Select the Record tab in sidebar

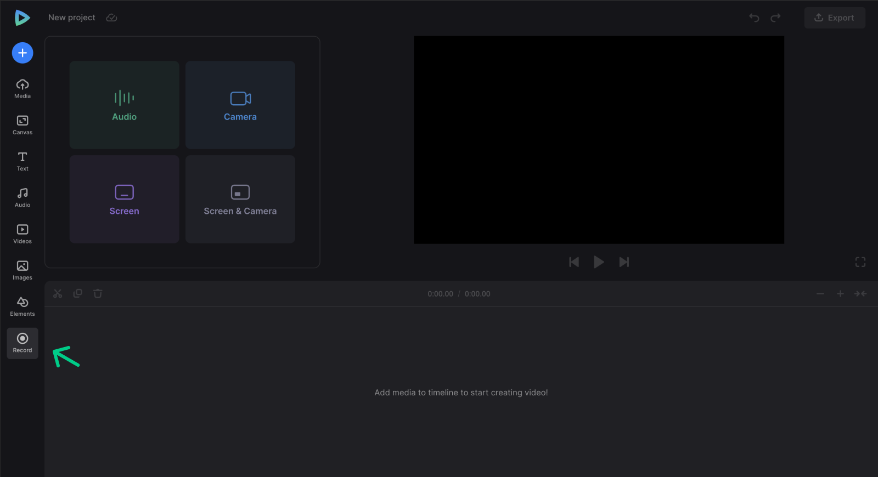pos(22,343)
